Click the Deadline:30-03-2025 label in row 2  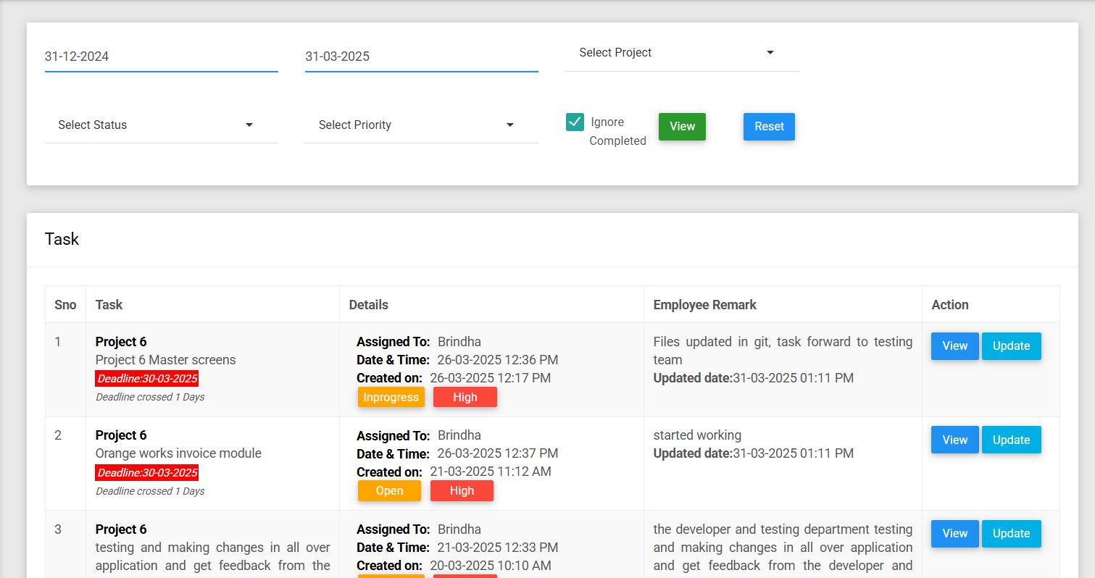pos(147,473)
